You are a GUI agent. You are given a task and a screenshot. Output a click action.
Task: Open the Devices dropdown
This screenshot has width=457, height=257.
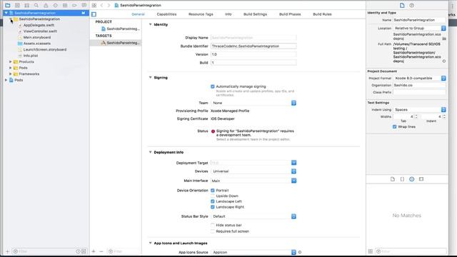pos(253,171)
